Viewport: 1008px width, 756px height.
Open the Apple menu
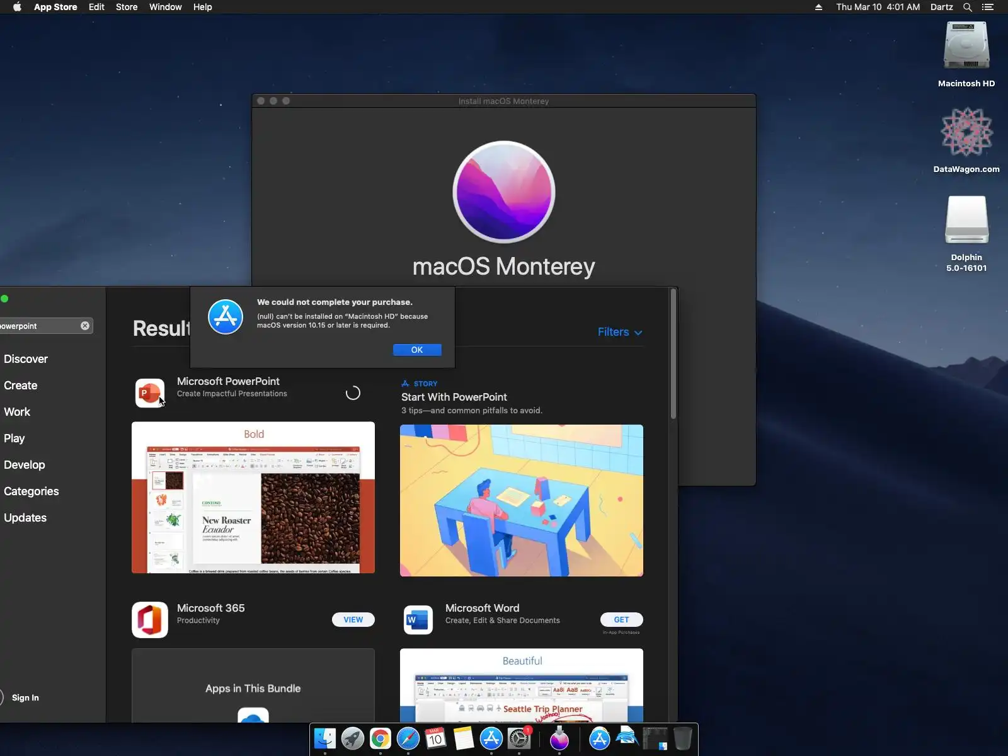click(17, 7)
